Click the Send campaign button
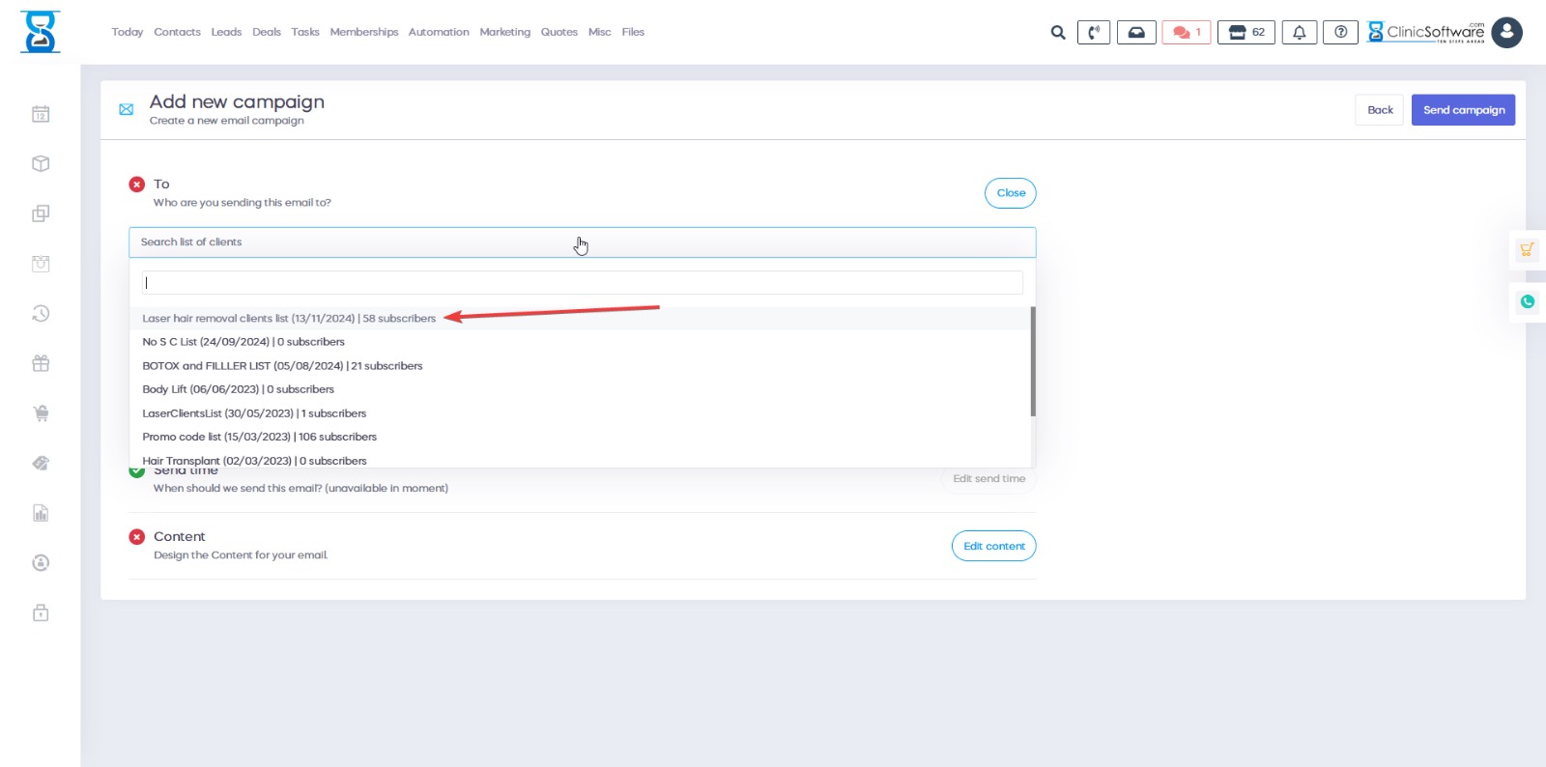This screenshot has width=1546, height=767. [x=1463, y=110]
